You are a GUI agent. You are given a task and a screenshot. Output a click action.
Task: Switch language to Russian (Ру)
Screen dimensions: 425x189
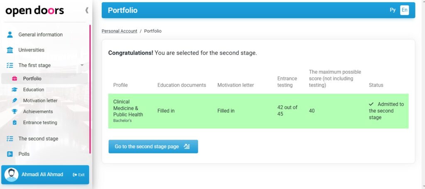tap(393, 10)
